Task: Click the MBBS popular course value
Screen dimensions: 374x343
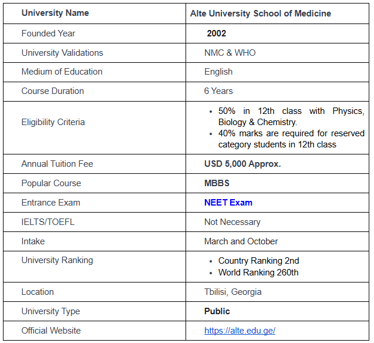Action: pyautogui.click(x=217, y=183)
